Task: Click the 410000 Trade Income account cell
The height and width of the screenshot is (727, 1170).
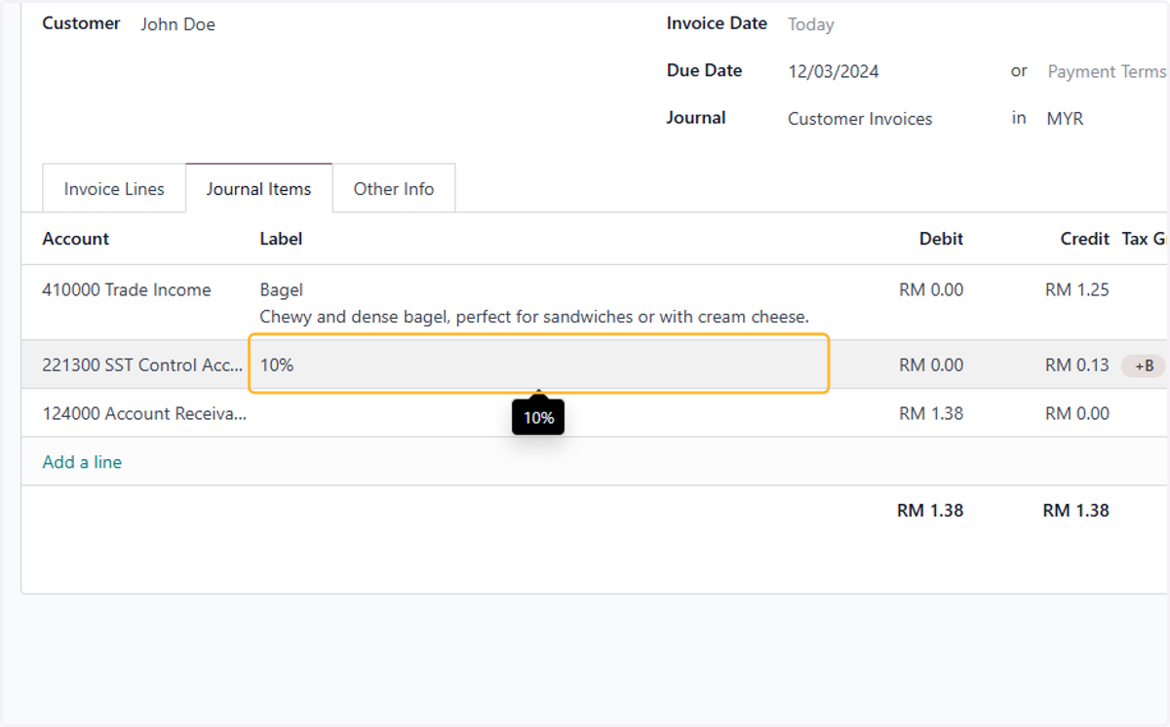Action: tap(127, 289)
